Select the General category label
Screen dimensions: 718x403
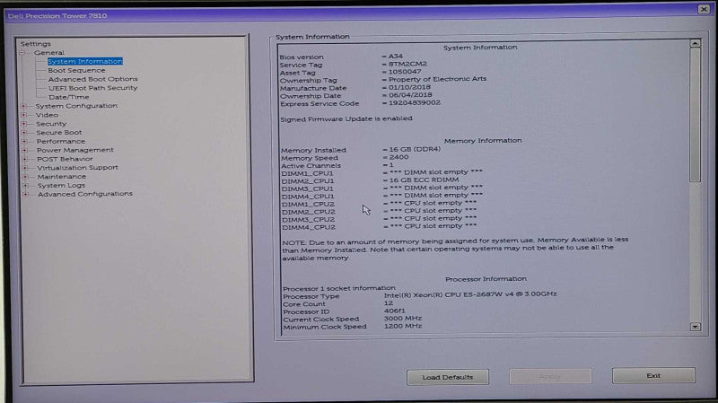pyautogui.click(x=49, y=53)
